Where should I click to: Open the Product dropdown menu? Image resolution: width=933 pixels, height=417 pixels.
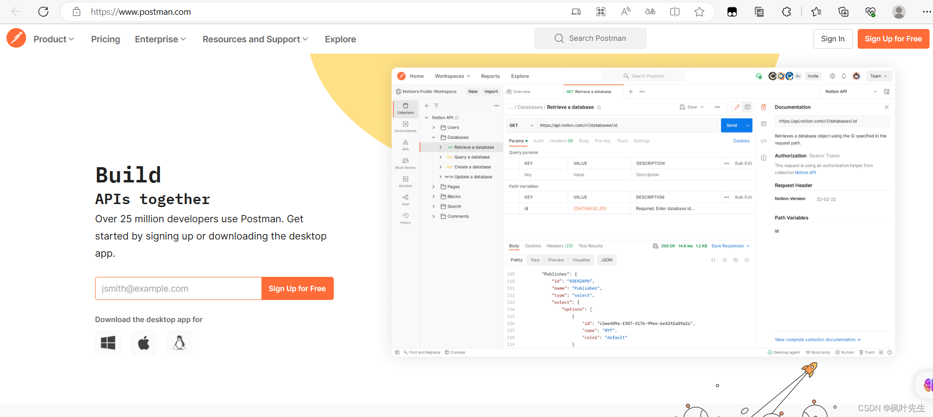pos(54,39)
